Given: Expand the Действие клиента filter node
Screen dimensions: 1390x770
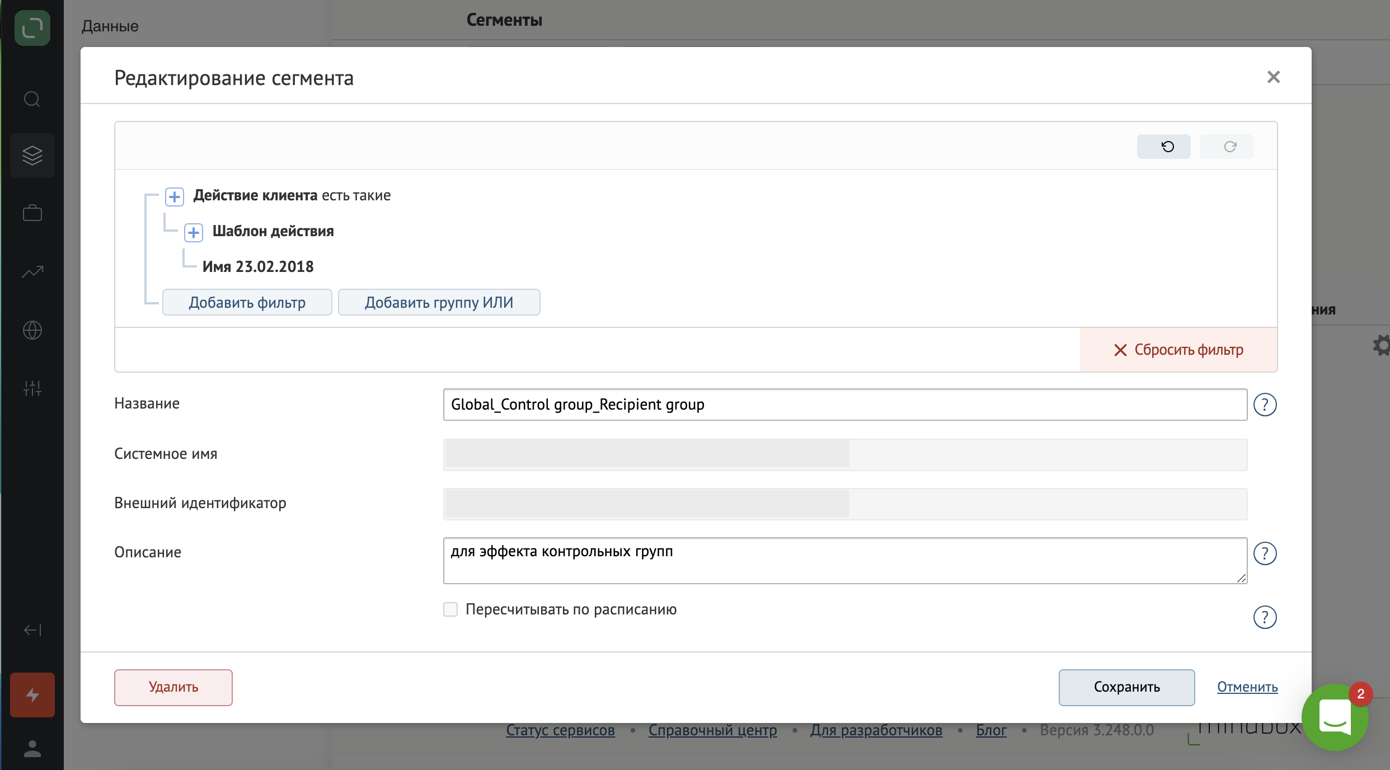Looking at the screenshot, I should (175, 196).
